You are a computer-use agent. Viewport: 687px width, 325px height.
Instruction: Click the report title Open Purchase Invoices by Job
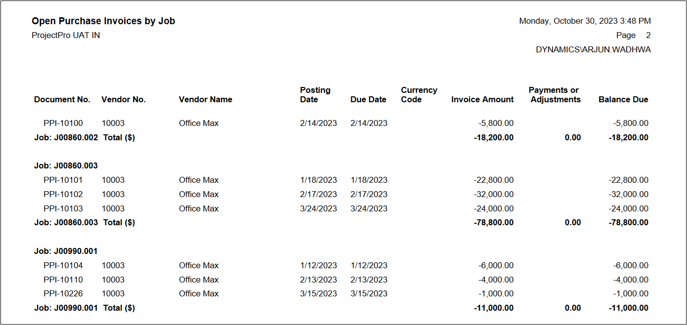click(x=103, y=21)
